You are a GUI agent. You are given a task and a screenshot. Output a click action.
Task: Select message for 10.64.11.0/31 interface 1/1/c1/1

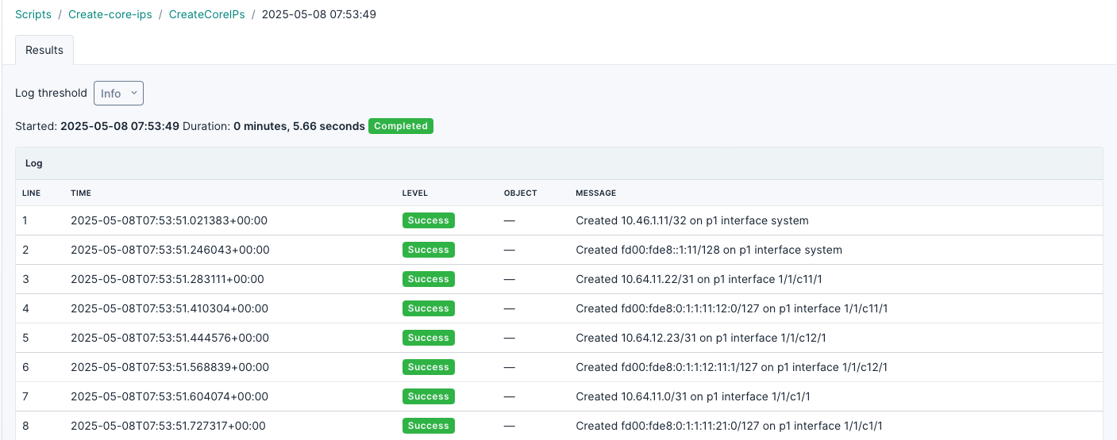692,396
